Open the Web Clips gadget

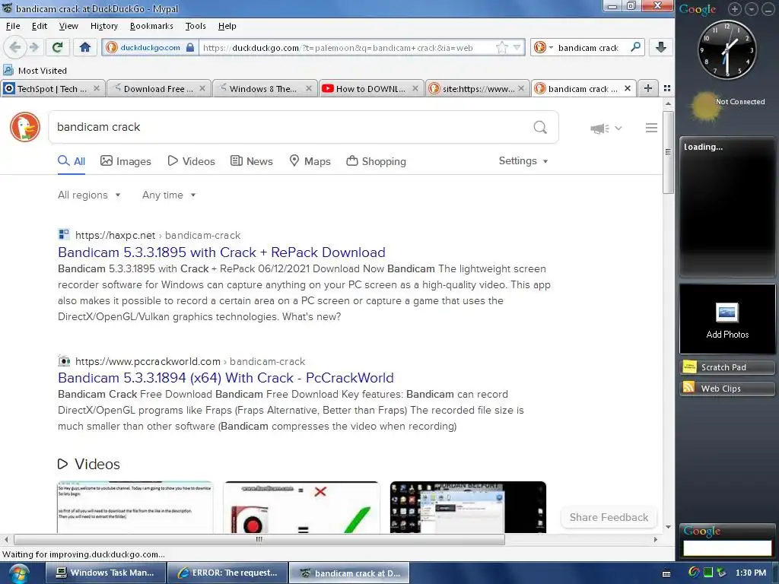coord(727,389)
